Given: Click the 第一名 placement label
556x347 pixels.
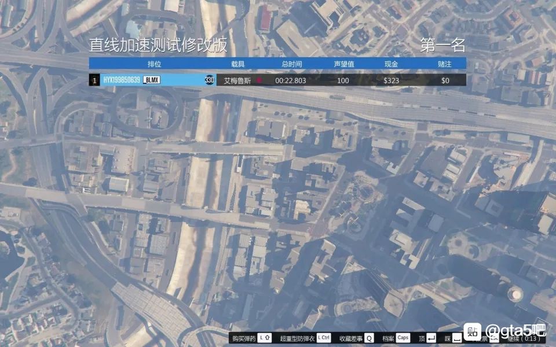Looking at the screenshot, I should click(442, 45).
